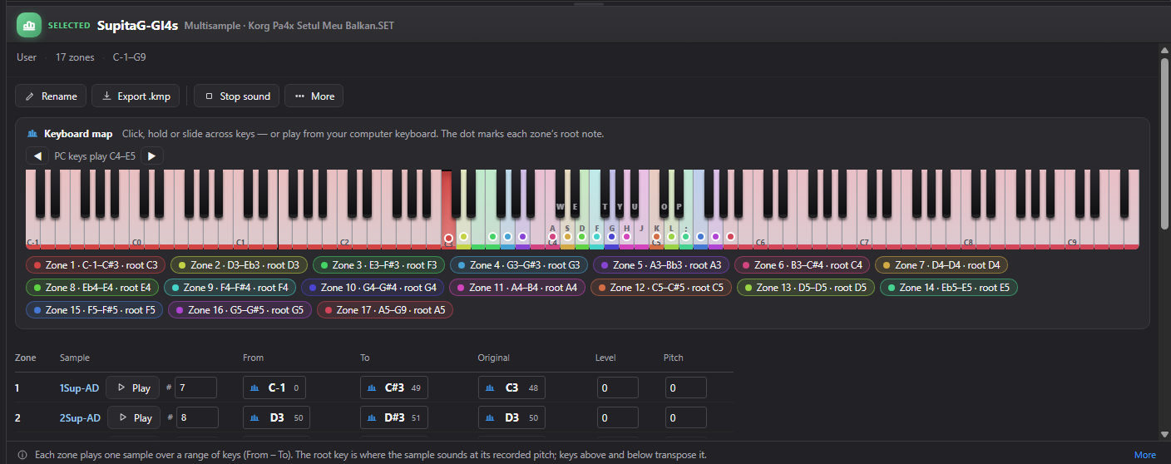Pick zone 2 From key D3
This screenshot has height=464, width=1171.
point(276,417)
